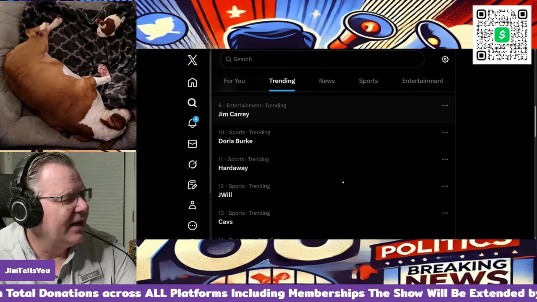Switch to the Sports tab
The width and height of the screenshot is (537, 302).
[368, 81]
